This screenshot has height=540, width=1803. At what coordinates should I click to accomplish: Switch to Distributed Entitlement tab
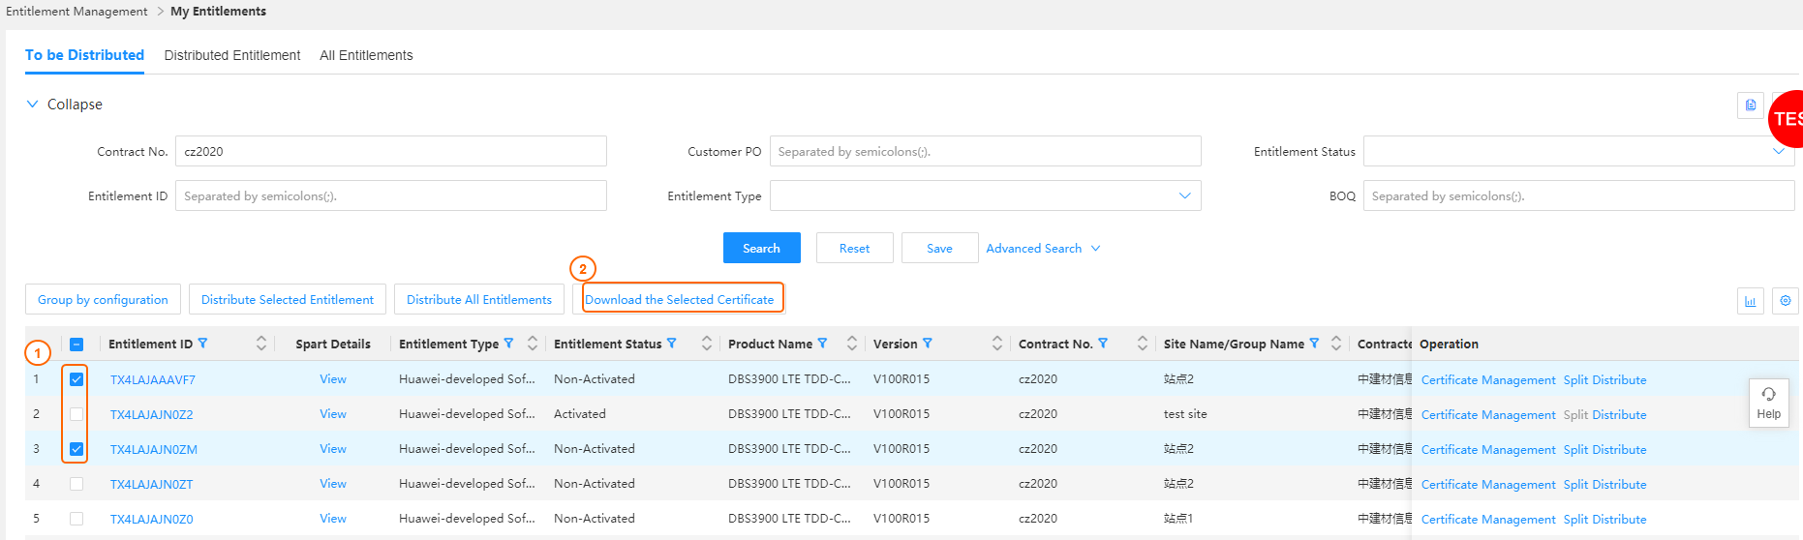232,55
